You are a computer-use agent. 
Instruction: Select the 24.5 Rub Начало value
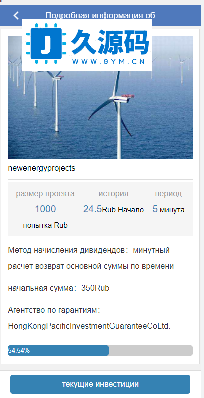point(113,209)
